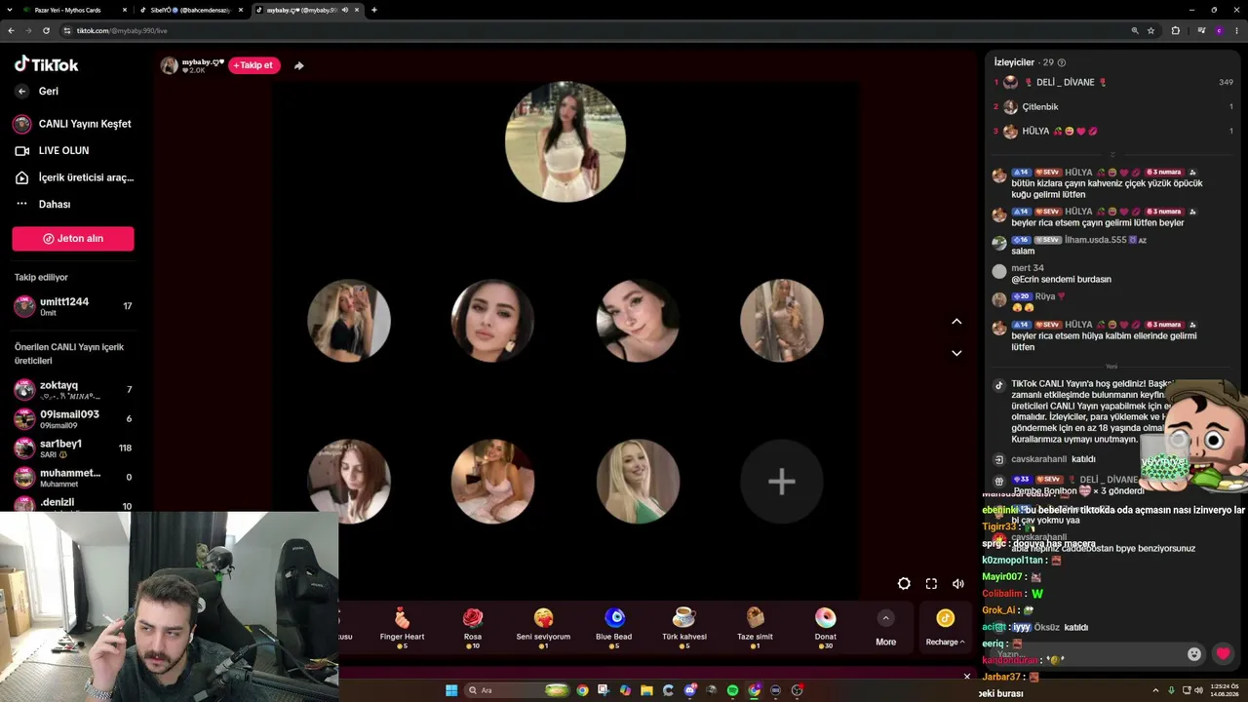Open suggested live creator sar1bey1

click(x=73, y=448)
